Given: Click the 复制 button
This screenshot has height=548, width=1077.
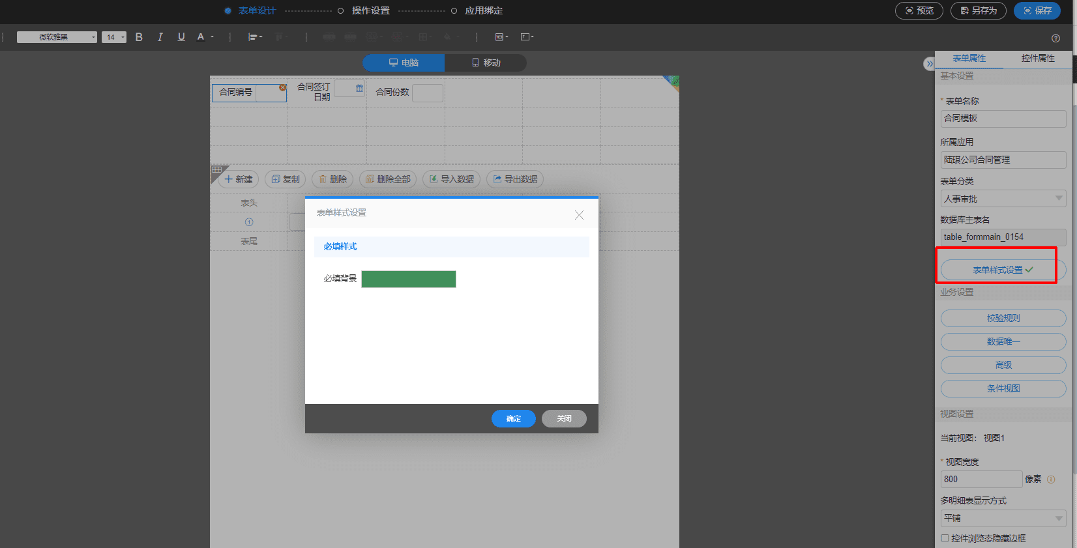Looking at the screenshot, I should [x=285, y=179].
